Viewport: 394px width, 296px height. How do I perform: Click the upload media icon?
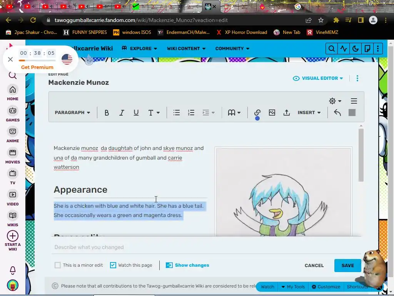click(x=286, y=113)
